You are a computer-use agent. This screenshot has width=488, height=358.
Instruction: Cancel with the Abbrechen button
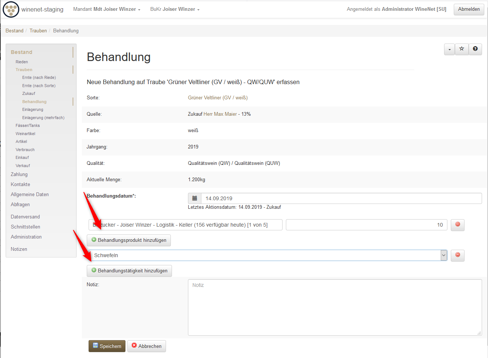pyautogui.click(x=146, y=346)
